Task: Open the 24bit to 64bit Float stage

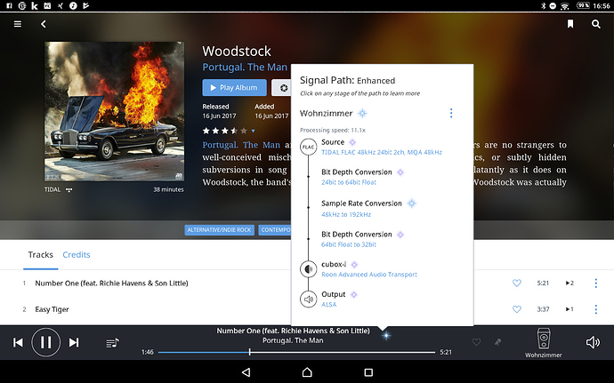Action: tap(349, 182)
